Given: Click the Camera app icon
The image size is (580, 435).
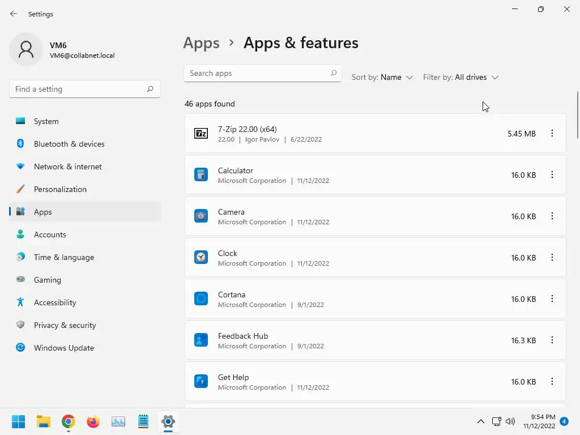Looking at the screenshot, I should tap(201, 216).
